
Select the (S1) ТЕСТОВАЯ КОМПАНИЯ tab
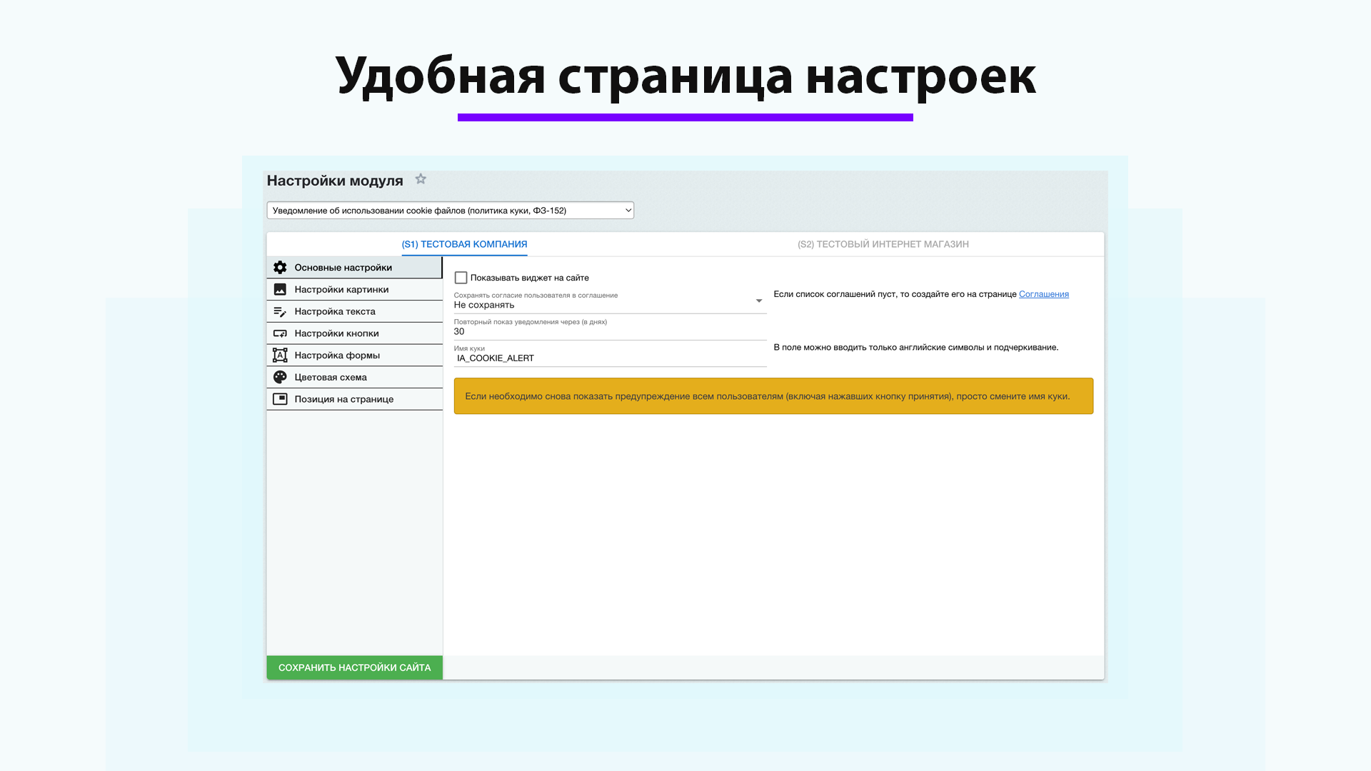464,243
